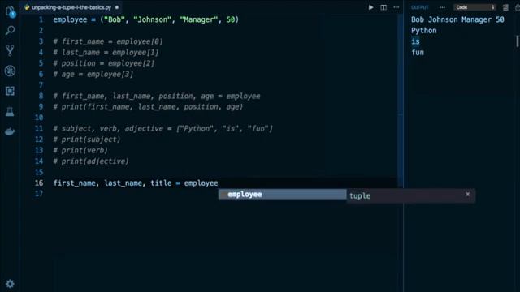
Task: Click 'title' variable on line 16
Action: coord(161,183)
